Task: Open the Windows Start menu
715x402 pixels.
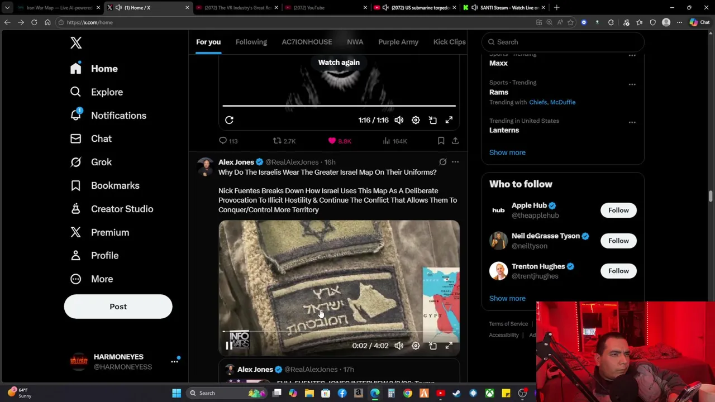Action: pos(177,393)
